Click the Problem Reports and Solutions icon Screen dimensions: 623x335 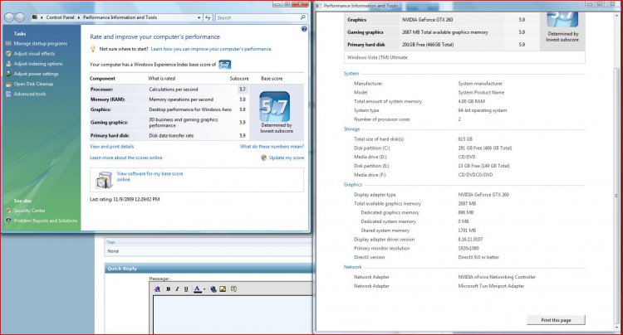pos(8,221)
